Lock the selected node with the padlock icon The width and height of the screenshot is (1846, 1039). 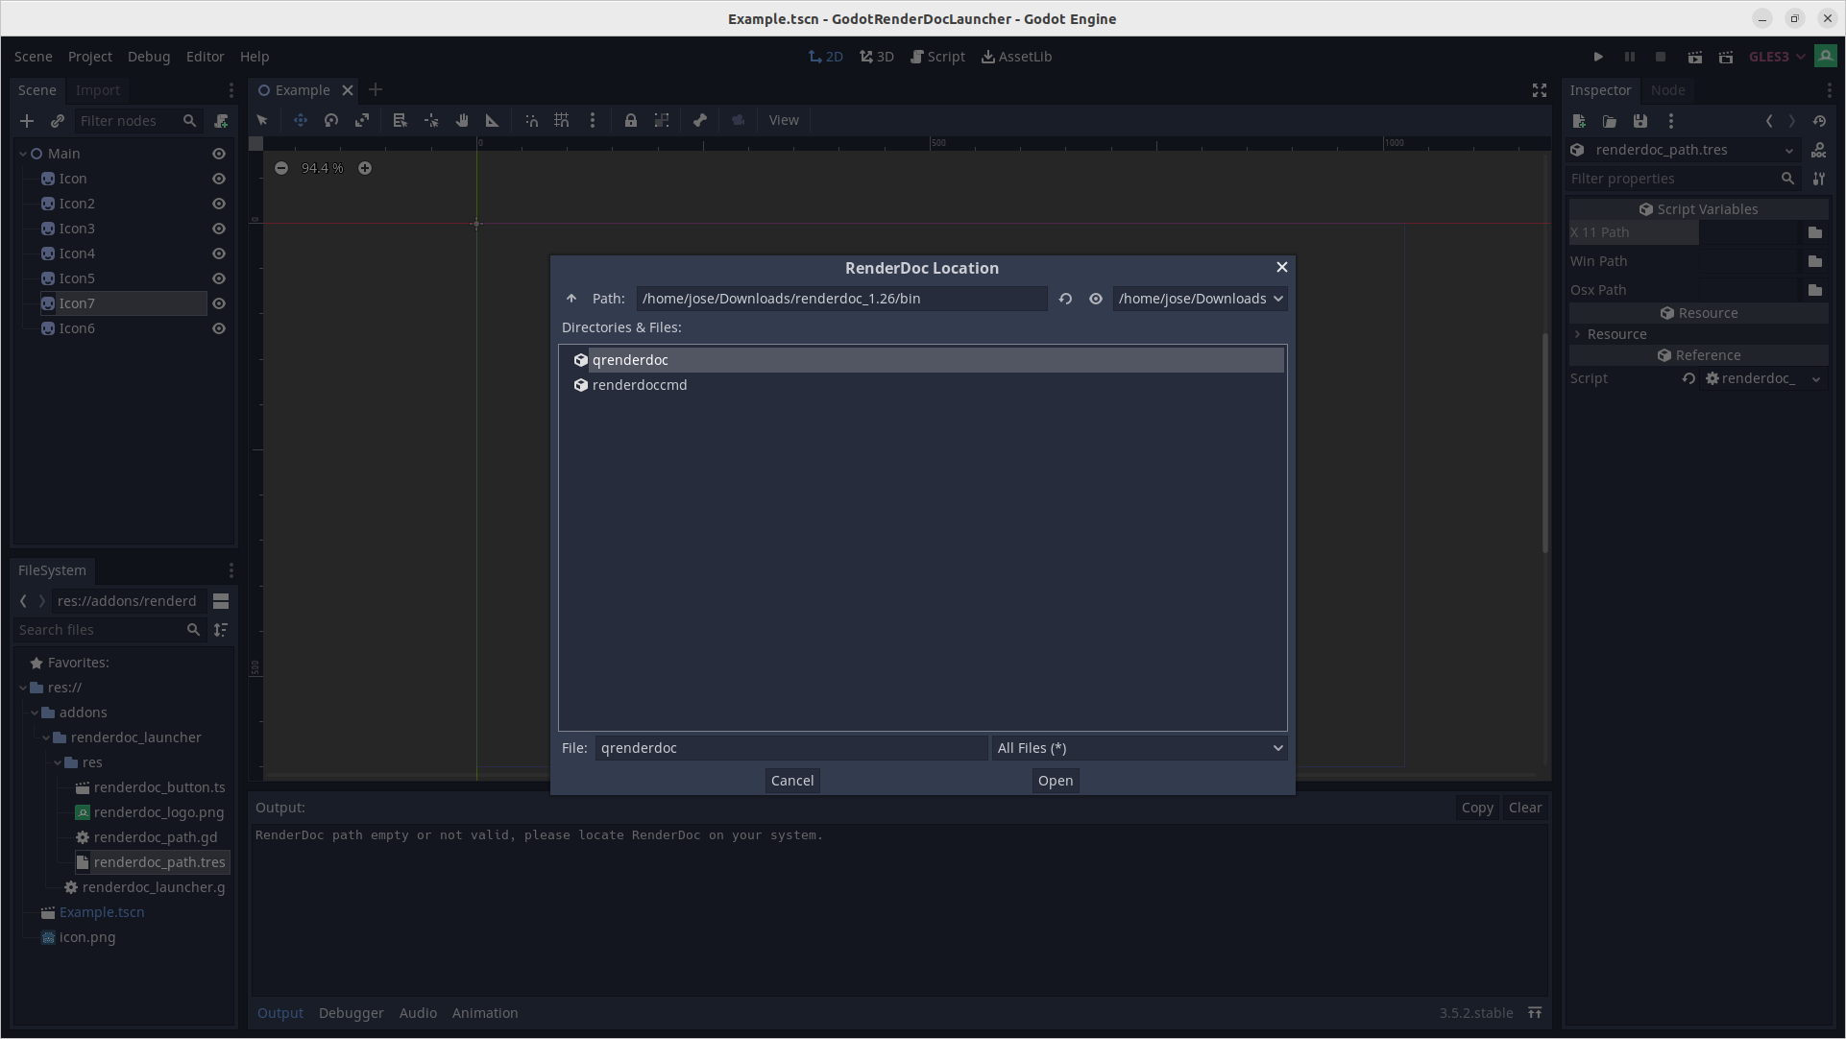(631, 120)
